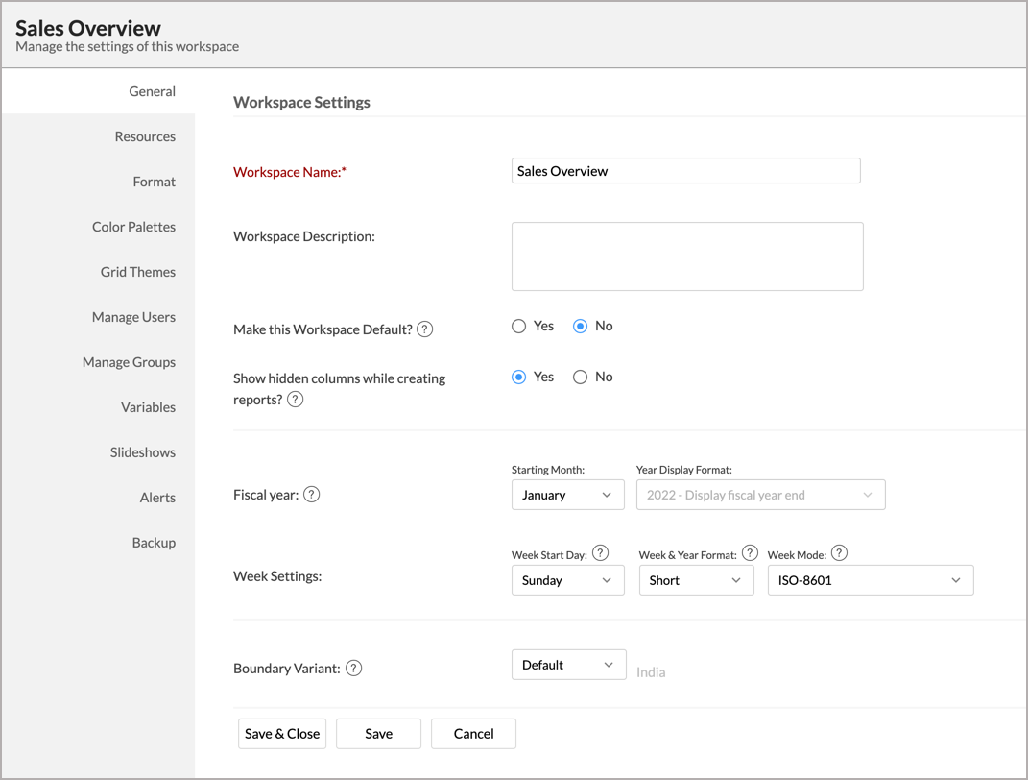
Task: Click the Fiscal year help icon
Action: (x=311, y=495)
